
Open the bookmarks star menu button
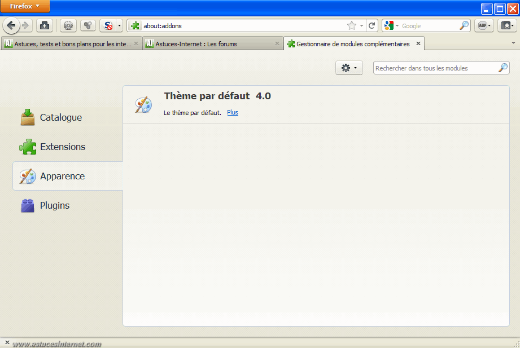[x=507, y=25]
